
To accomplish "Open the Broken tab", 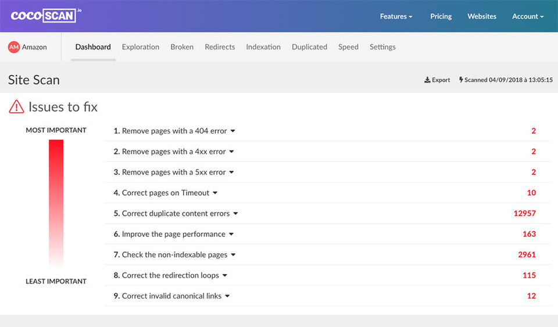I will click(182, 47).
